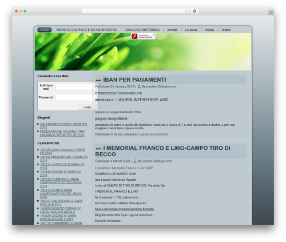Click the Asd Liguria Interforze Rapallo line

coord(116,180)
